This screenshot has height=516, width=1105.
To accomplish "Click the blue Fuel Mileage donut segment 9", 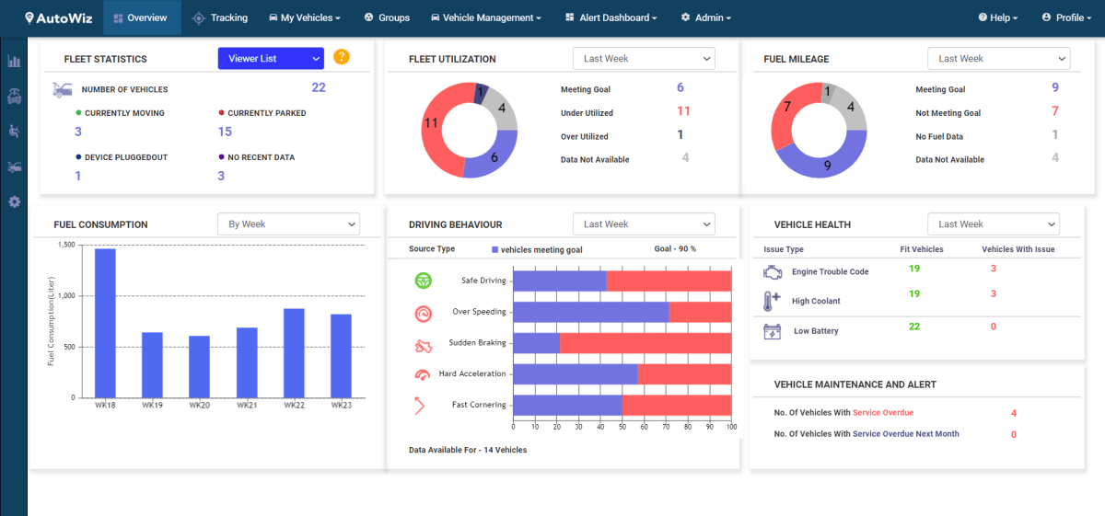I will coord(827,166).
